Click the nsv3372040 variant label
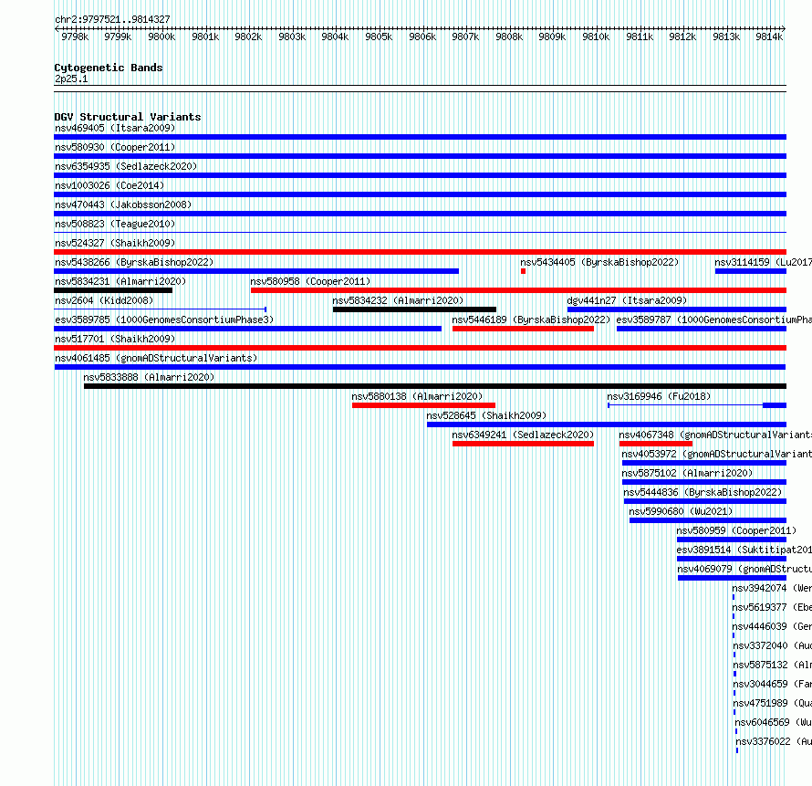The width and height of the screenshot is (812, 786). pos(772,645)
